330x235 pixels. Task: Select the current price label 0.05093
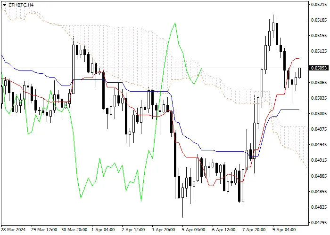319,68
